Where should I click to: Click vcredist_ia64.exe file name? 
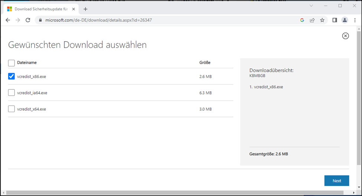point(32,93)
